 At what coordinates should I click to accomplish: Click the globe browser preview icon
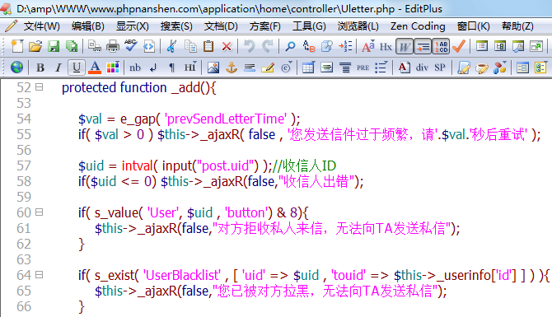tap(16, 68)
